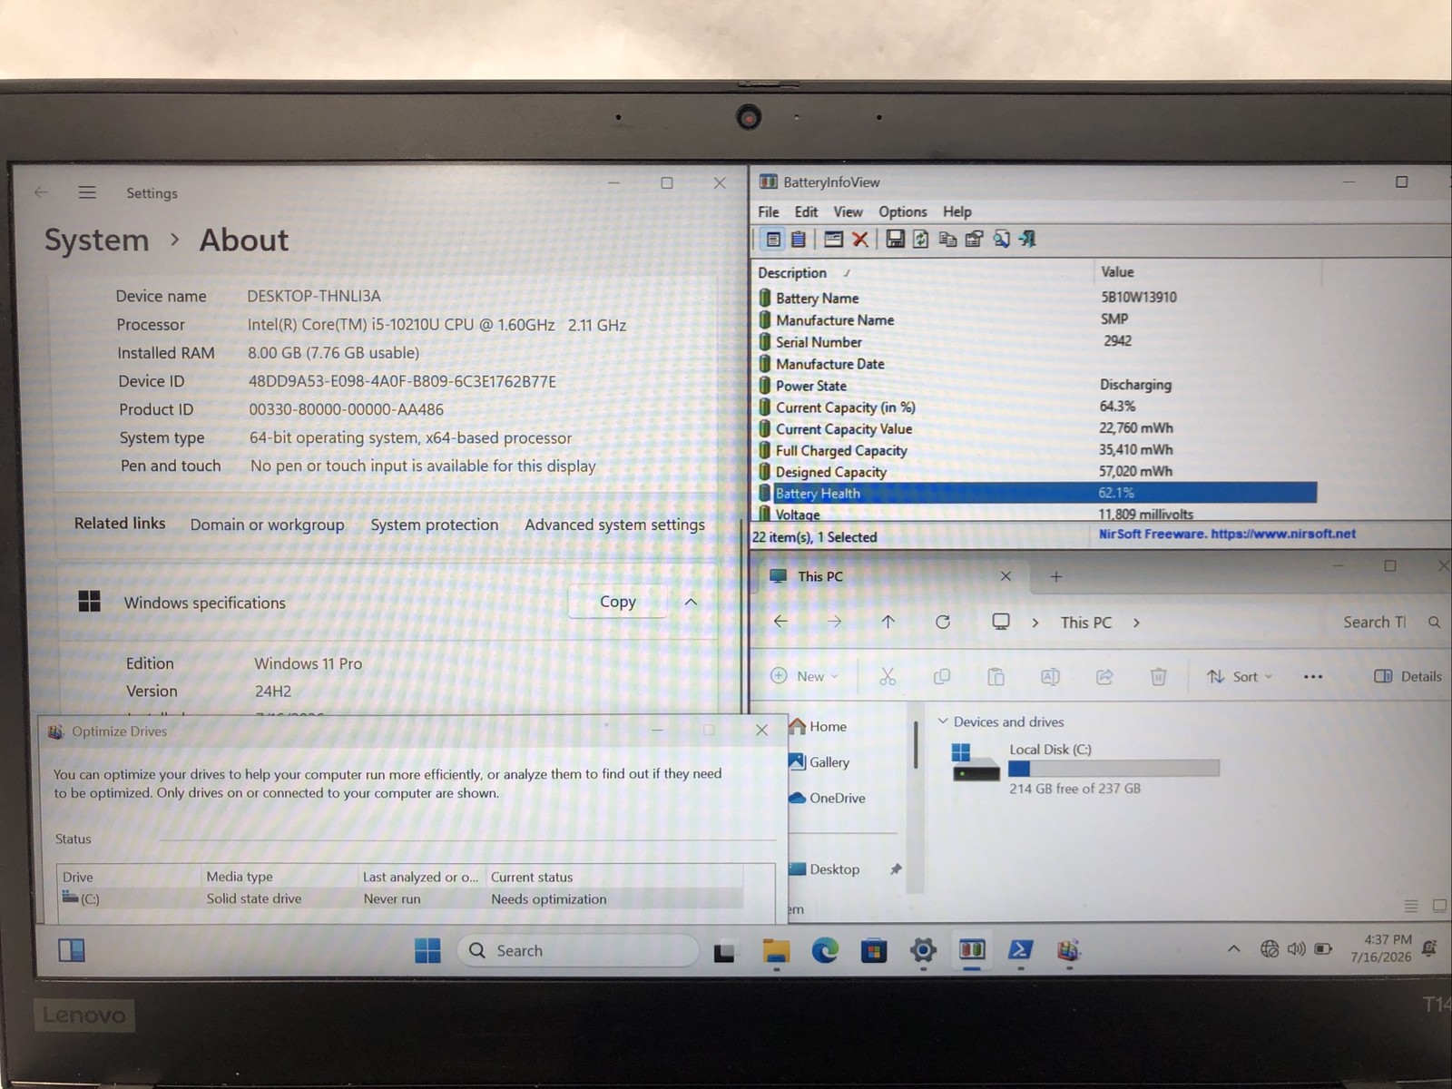Sort by the Description column header

point(924,272)
